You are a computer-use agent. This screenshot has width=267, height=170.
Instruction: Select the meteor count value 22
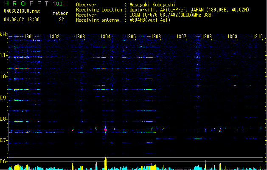[62, 20]
